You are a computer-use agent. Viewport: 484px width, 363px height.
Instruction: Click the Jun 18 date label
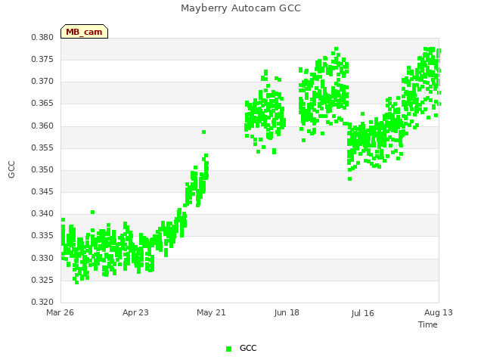(287, 312)
